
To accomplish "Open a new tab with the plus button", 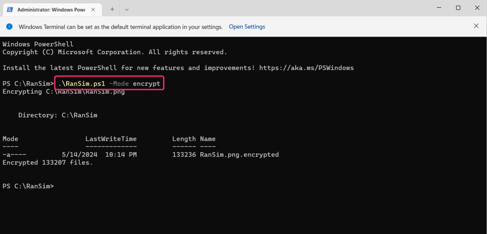I will tap(112, 9).
